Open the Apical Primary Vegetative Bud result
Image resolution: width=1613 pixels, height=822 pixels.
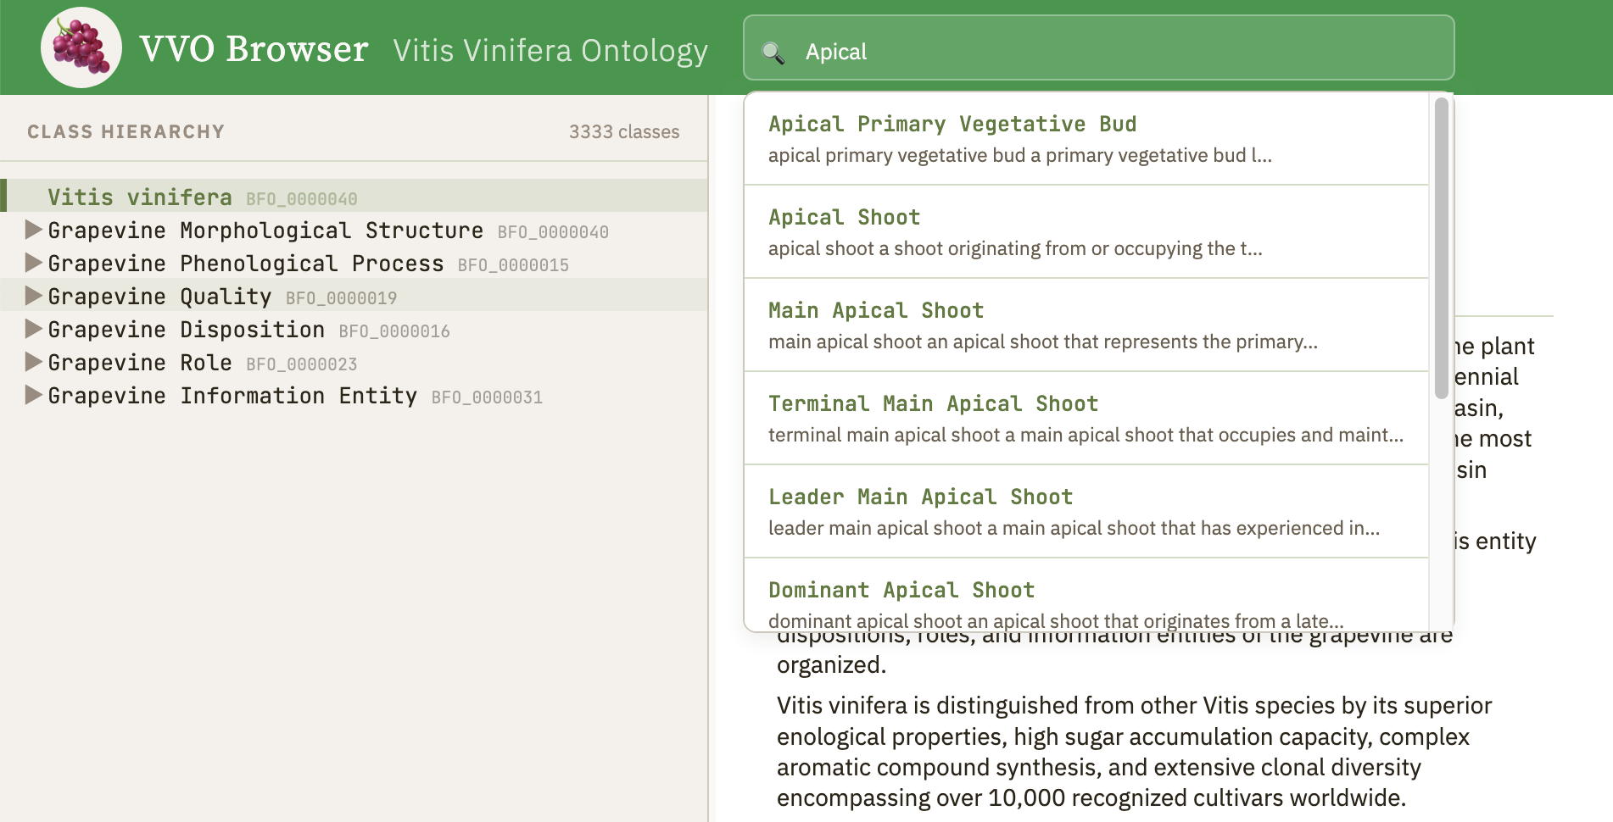click(x=952, y=124)
